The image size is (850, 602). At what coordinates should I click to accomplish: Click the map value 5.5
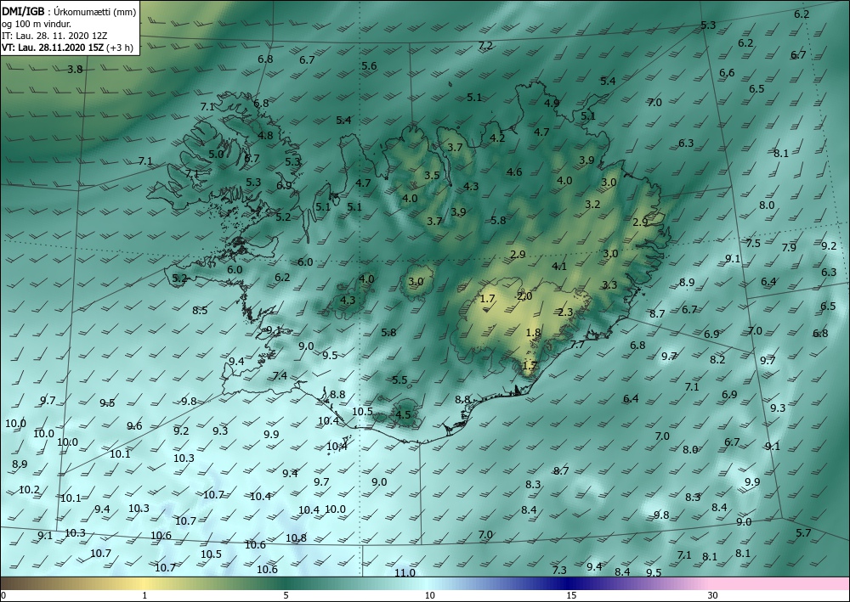(x=399, y=380)
